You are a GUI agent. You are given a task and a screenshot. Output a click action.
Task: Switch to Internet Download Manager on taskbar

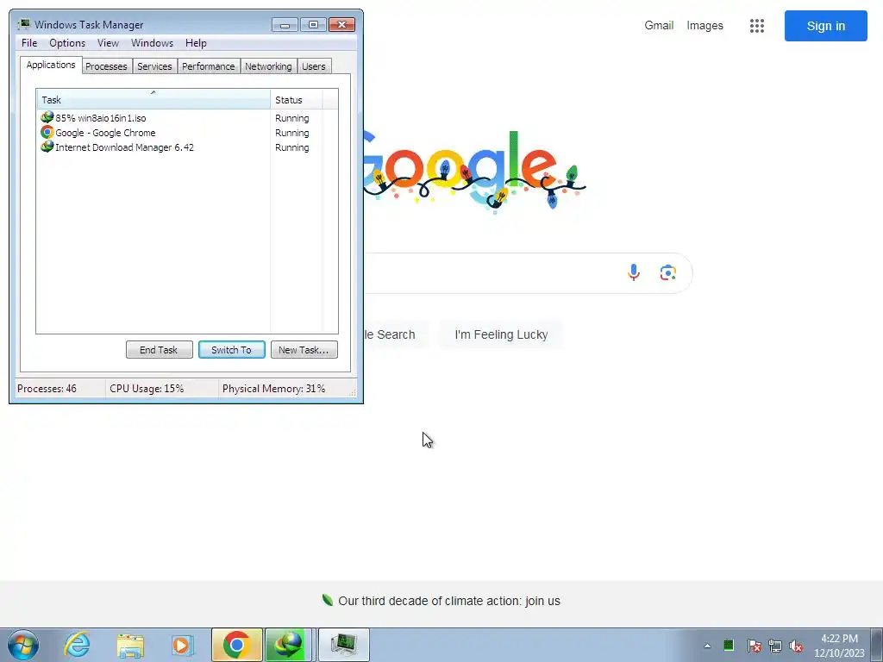tap(288, 645)
